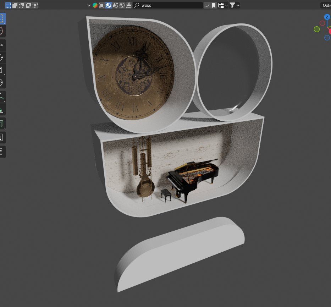Screen dimensions: 331x307
Task: Set selection mode to subtract
Action: click(x=22, y=5)
